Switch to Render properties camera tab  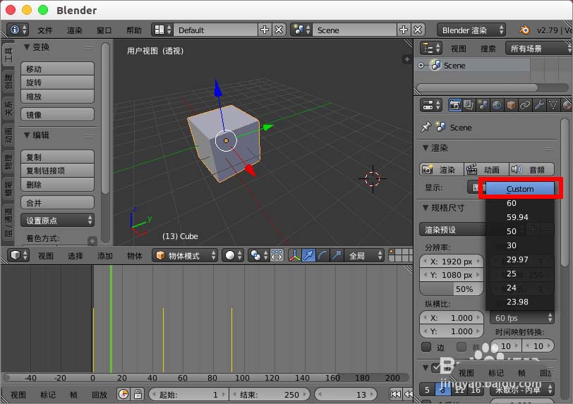454,105
